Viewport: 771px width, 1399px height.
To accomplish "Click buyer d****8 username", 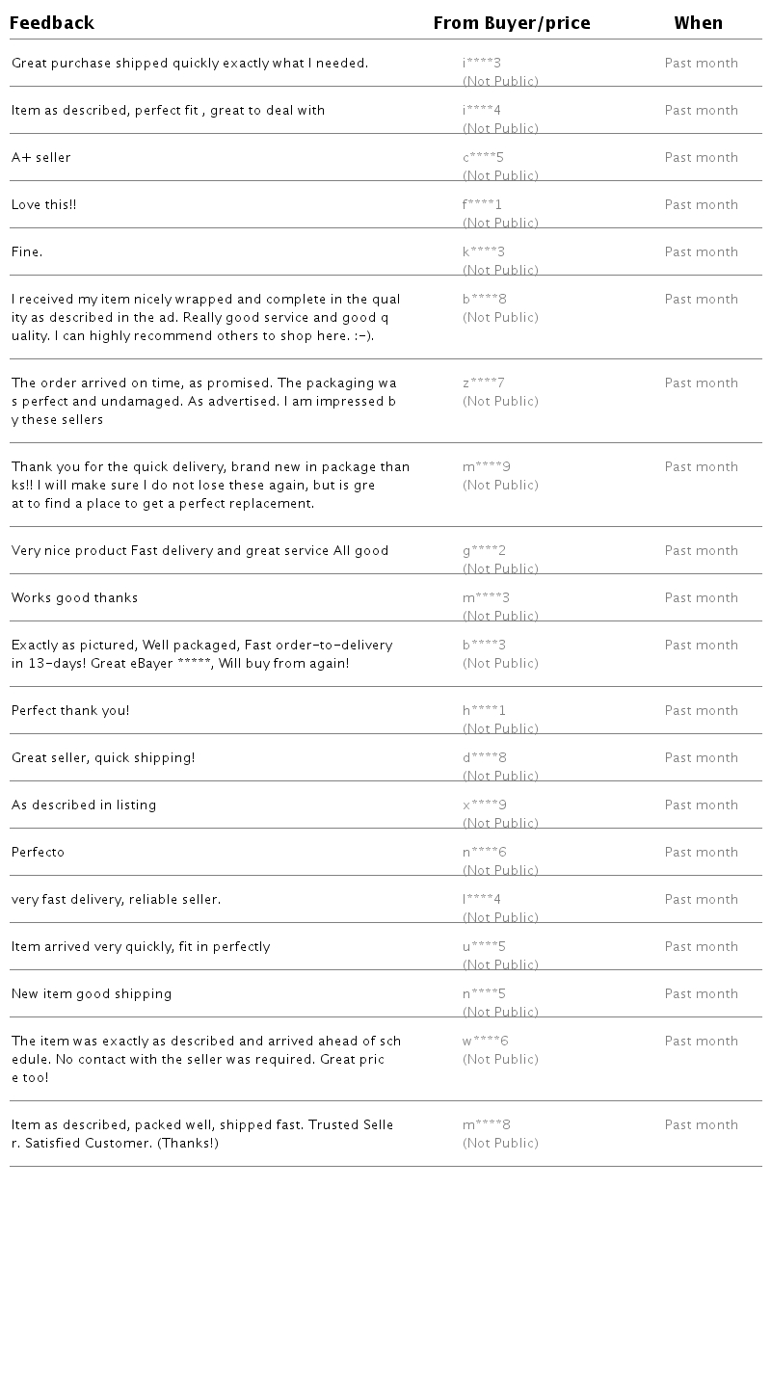I will pyautogui.click(x=485, y=758).
